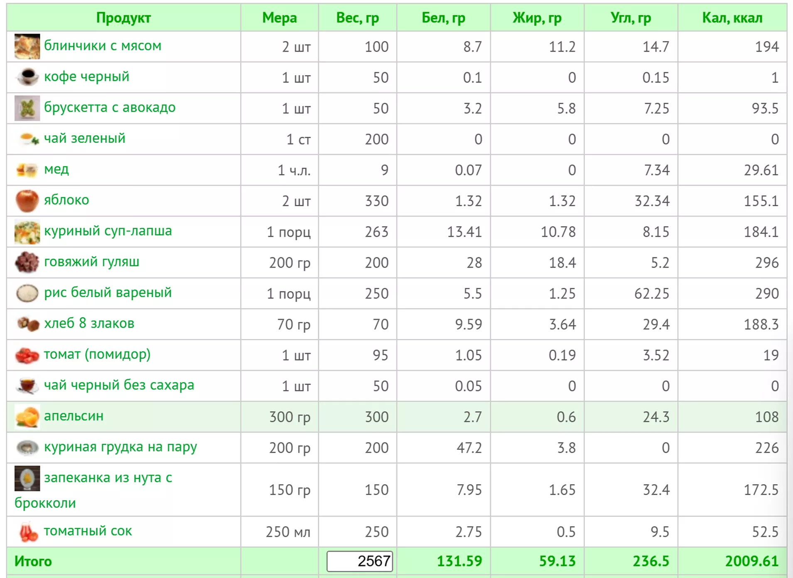Click the говяжий гуляш meat icon

pos(27,263)
